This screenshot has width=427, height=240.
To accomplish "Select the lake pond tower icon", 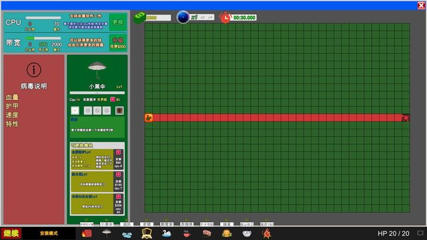I will tap(127, 234).
